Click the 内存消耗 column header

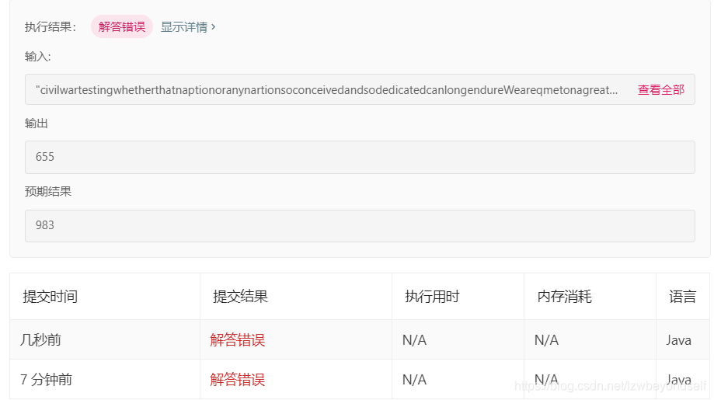click(x=564, y=297)
